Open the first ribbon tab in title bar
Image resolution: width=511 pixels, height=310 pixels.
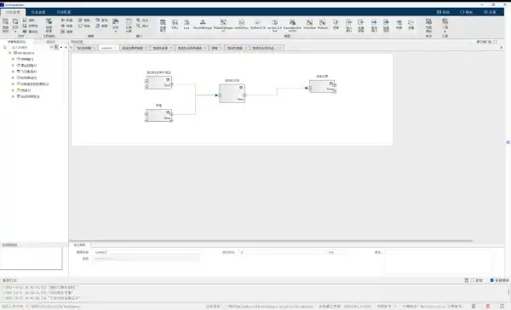click(x=13, y=12)
